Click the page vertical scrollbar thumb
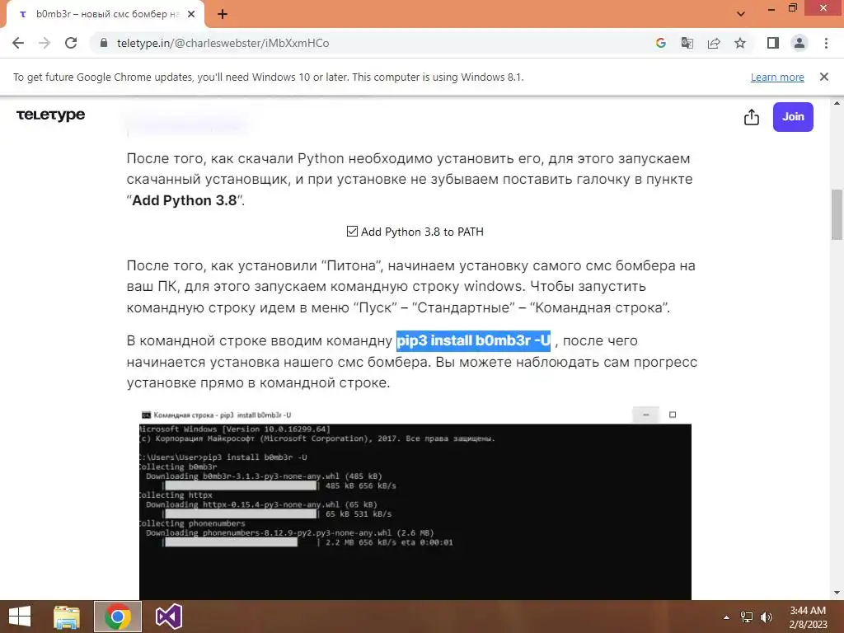Screen dimensions: 844x633 tap(837, 214)
